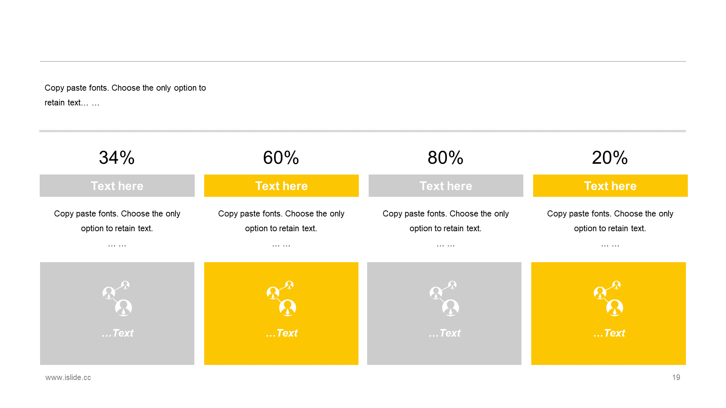Click the 20% percentage heading
The width and height of the screenshot is (726, 408).
(x=610, y=158)
